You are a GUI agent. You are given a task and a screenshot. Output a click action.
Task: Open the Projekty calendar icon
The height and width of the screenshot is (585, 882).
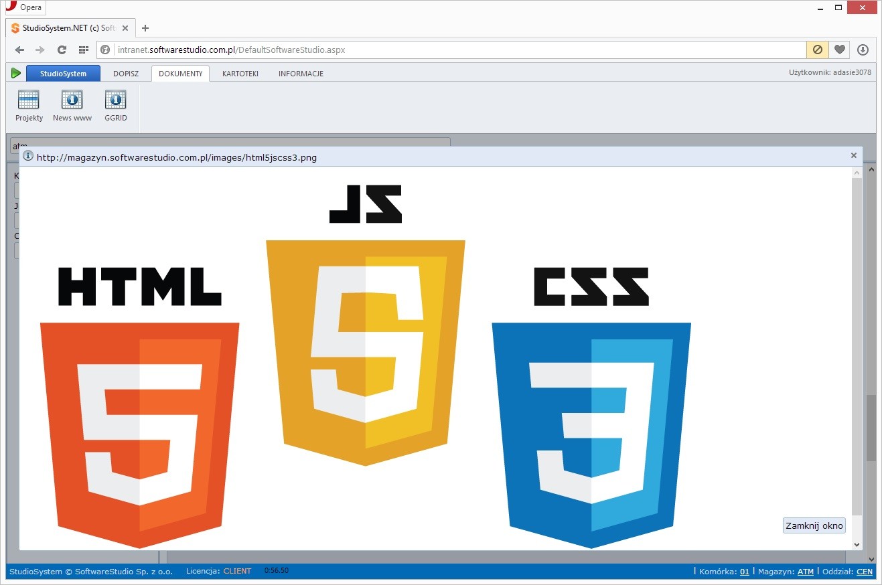29,100
